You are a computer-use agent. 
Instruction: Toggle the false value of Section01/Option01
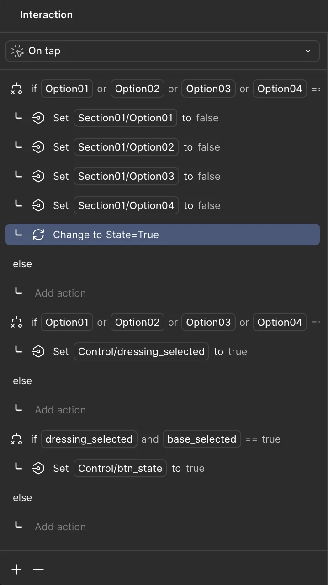207,118
